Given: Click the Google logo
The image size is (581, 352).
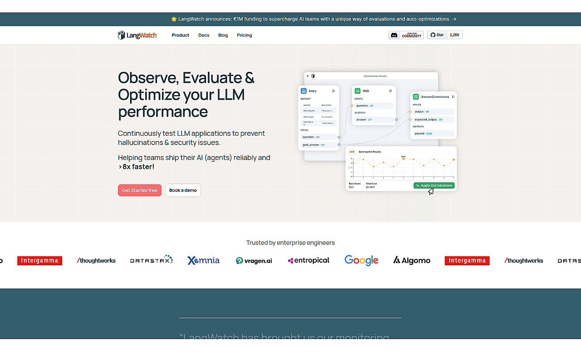Looking at the screenshot, I should pyautogui.click(x=362, y=260).
